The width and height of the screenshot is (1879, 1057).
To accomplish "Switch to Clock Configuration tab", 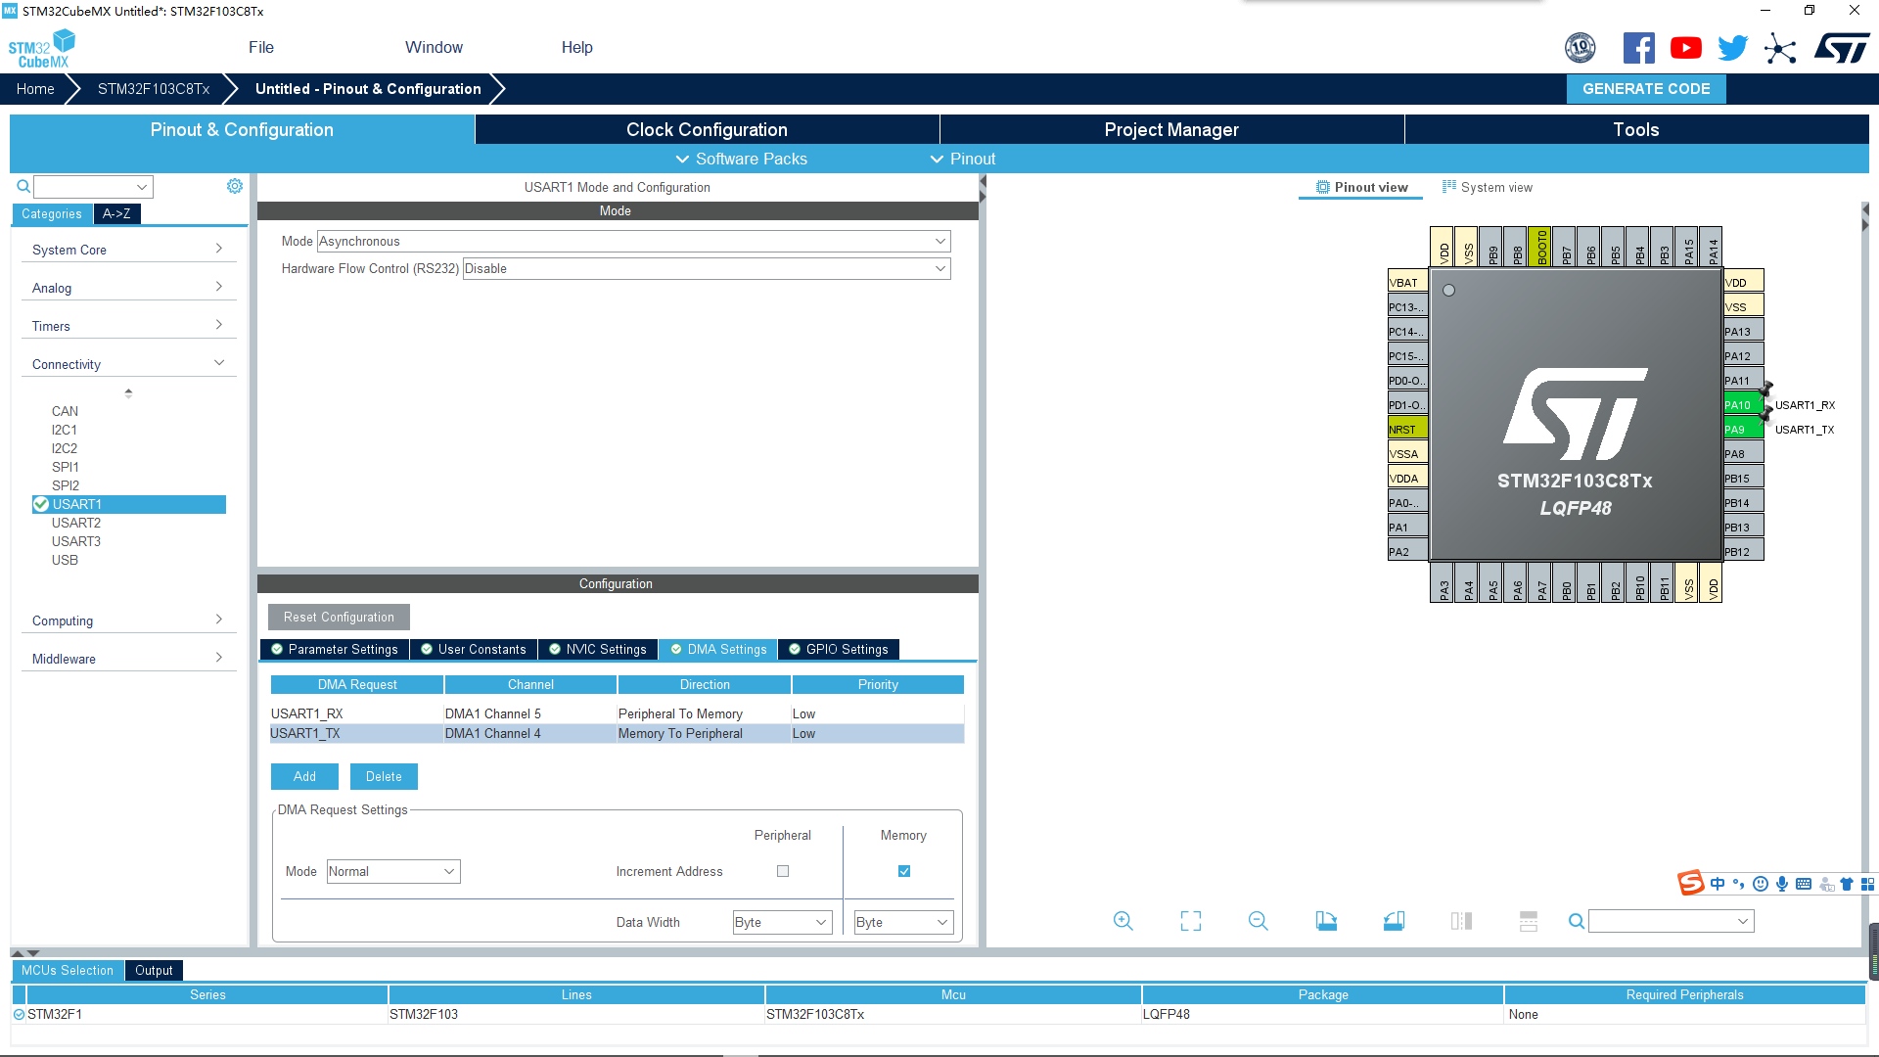I will click(707, 129).
